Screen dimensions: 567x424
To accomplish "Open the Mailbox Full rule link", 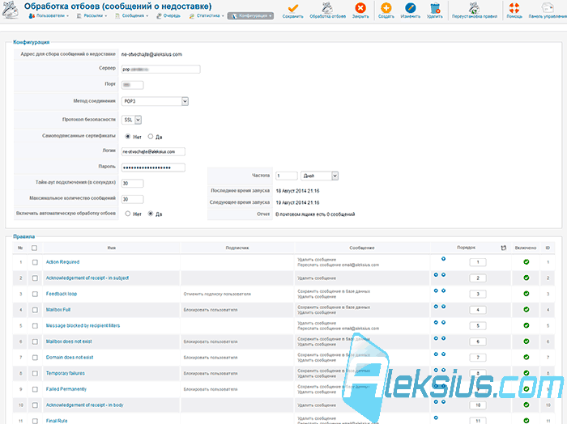I will (58, 310).
